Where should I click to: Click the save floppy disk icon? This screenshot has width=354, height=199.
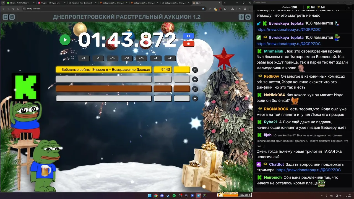12,17
